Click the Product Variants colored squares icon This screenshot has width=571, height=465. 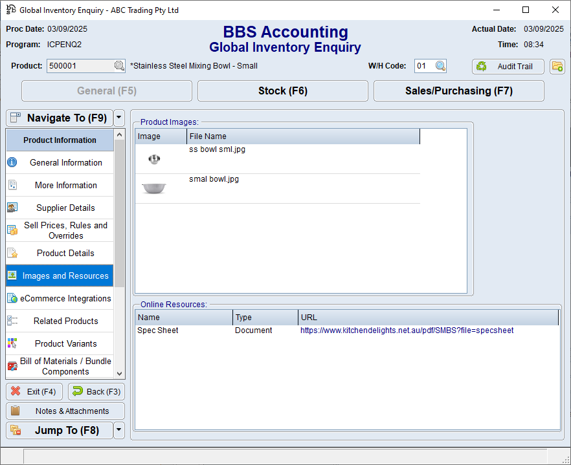(12, 343)
